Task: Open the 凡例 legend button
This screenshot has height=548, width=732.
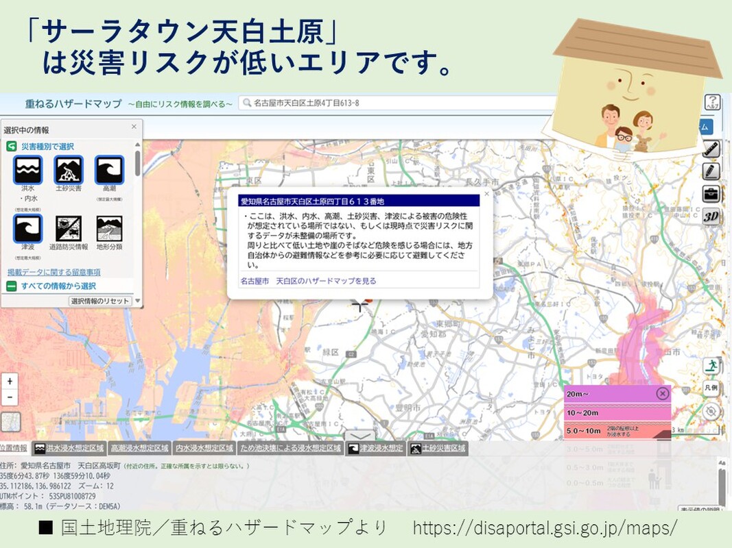Action: coord(711,388)
